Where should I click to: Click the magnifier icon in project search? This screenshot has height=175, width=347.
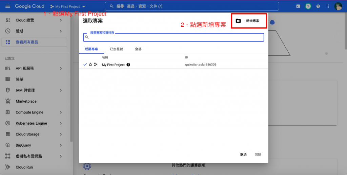[x=87, y=37]
